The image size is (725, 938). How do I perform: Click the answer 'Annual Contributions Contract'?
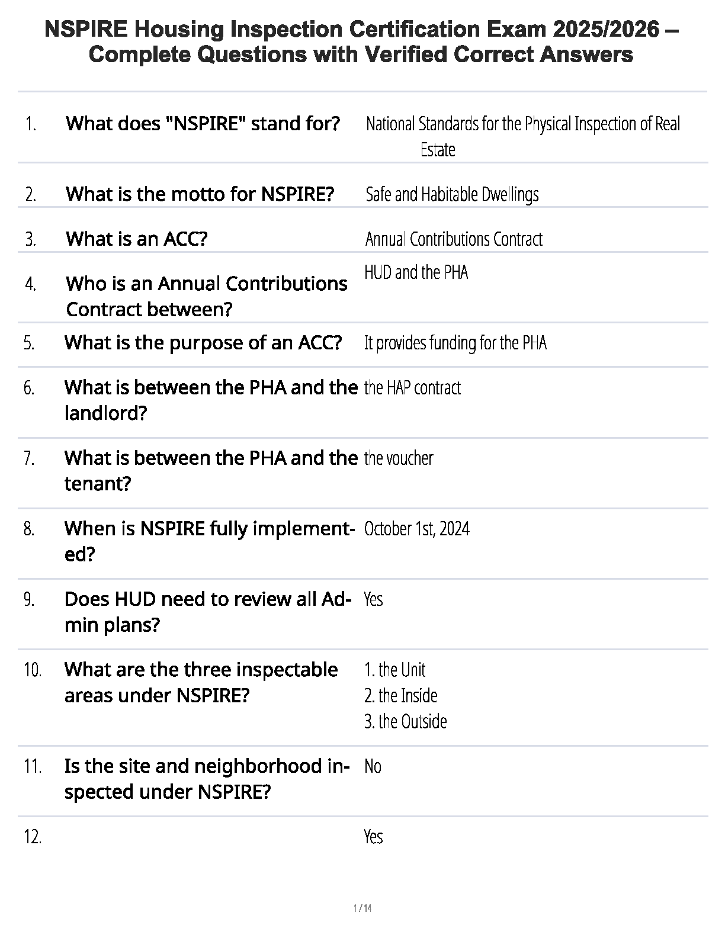454,239
